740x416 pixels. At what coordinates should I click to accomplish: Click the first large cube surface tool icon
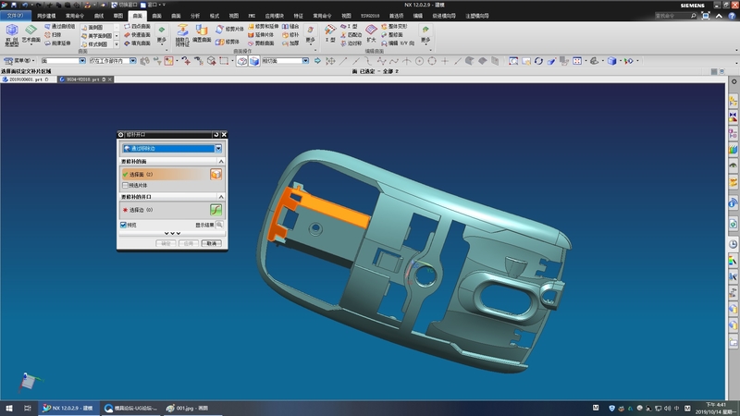click(x=12, y=31)
